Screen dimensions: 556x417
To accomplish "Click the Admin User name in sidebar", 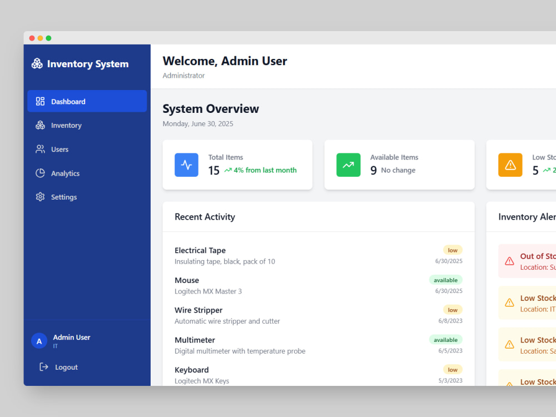I will click(72, 337).
